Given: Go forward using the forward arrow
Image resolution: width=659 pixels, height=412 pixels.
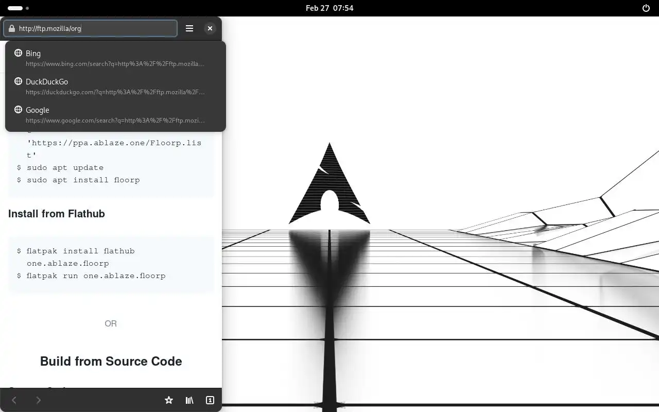Looking at the screenshot, I should tap(38, 400).
